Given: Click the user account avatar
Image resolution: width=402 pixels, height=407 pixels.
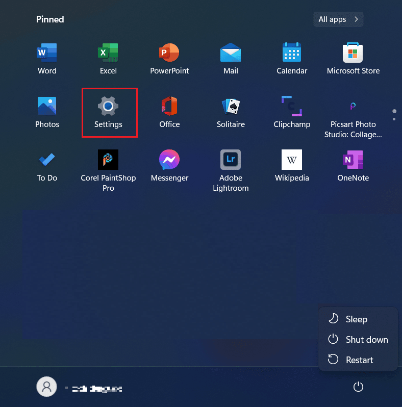Looking at the screenshot, I should click(x=47, y=387).
